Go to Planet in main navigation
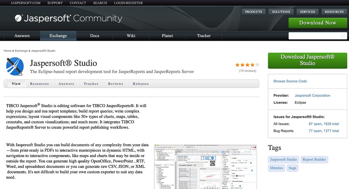The width and height of the screenshot is (349, 189). [167, 36]
